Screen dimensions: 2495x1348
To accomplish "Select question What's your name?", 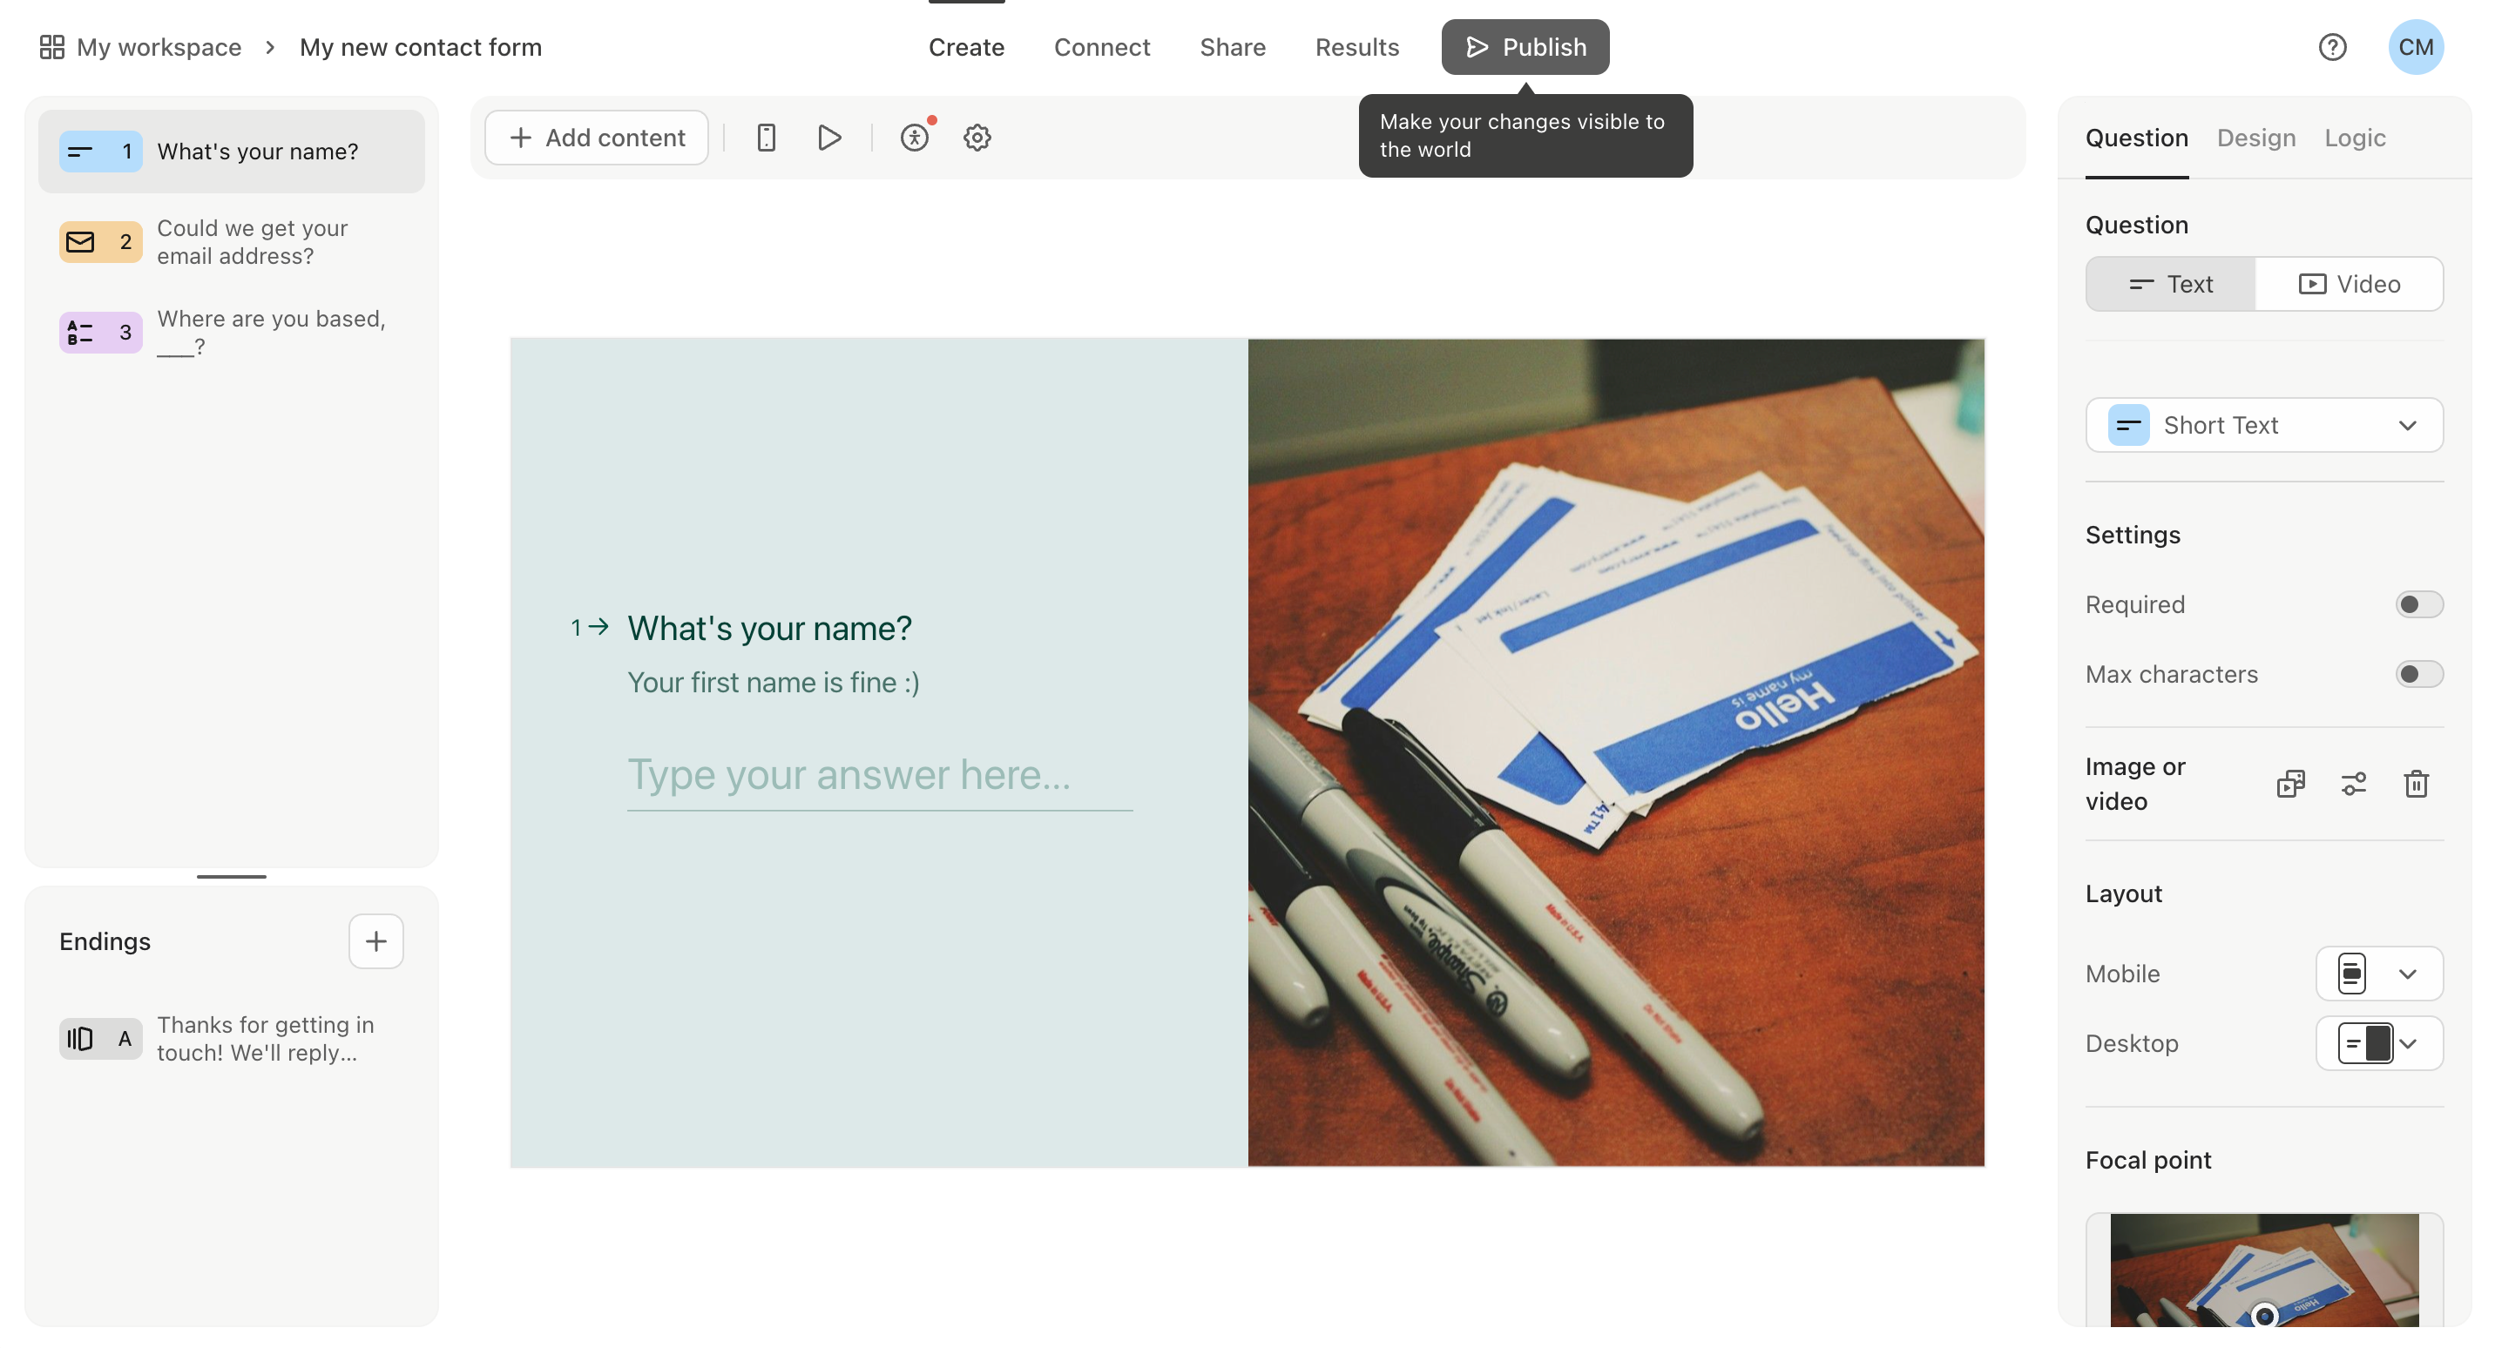I will [x=232, y=151].
